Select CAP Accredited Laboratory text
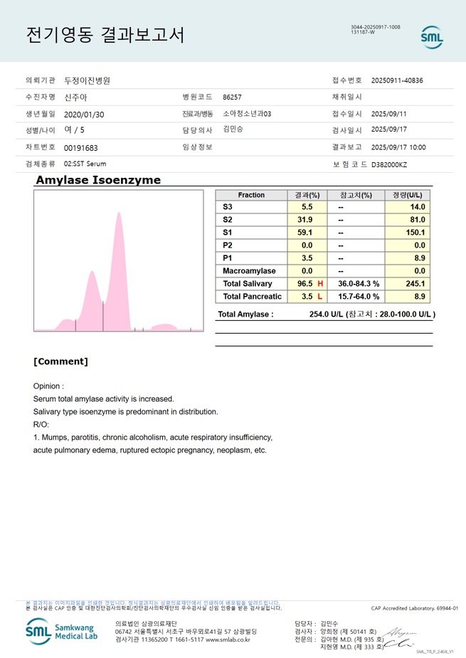Image resolution: width=466 pixels, height=658 pixels. 414,608
